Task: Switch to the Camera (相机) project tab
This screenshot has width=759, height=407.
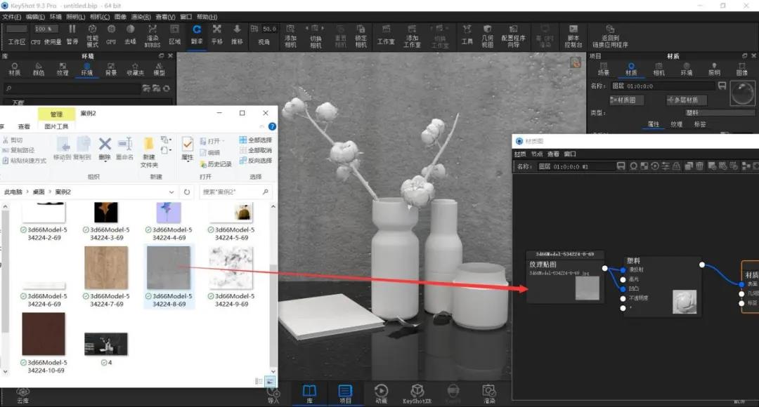Action: (659, 69)
